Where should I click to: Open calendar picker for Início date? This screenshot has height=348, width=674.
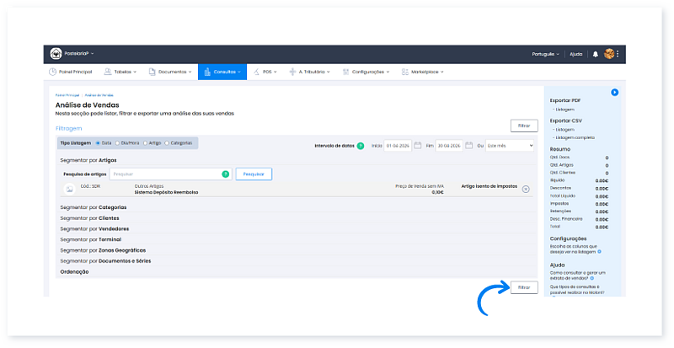pos(417,145)
